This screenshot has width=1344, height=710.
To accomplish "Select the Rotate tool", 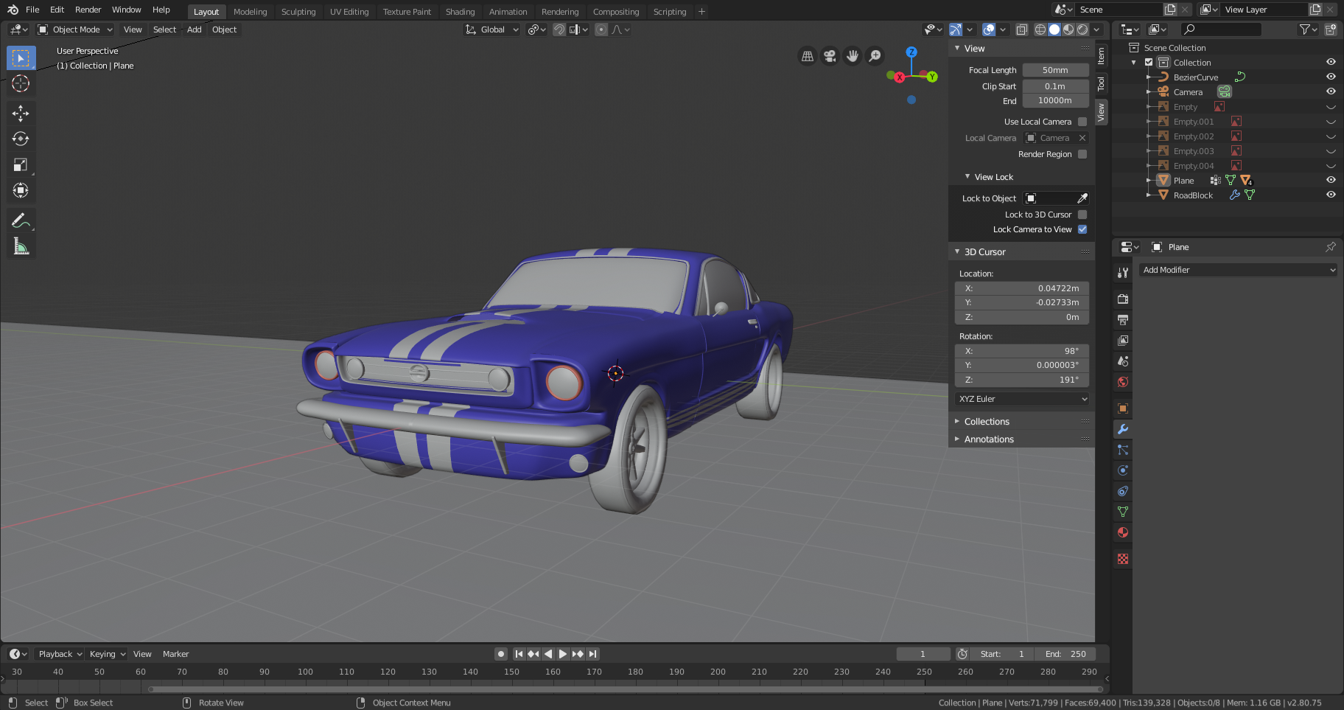I will click(21, 139).
